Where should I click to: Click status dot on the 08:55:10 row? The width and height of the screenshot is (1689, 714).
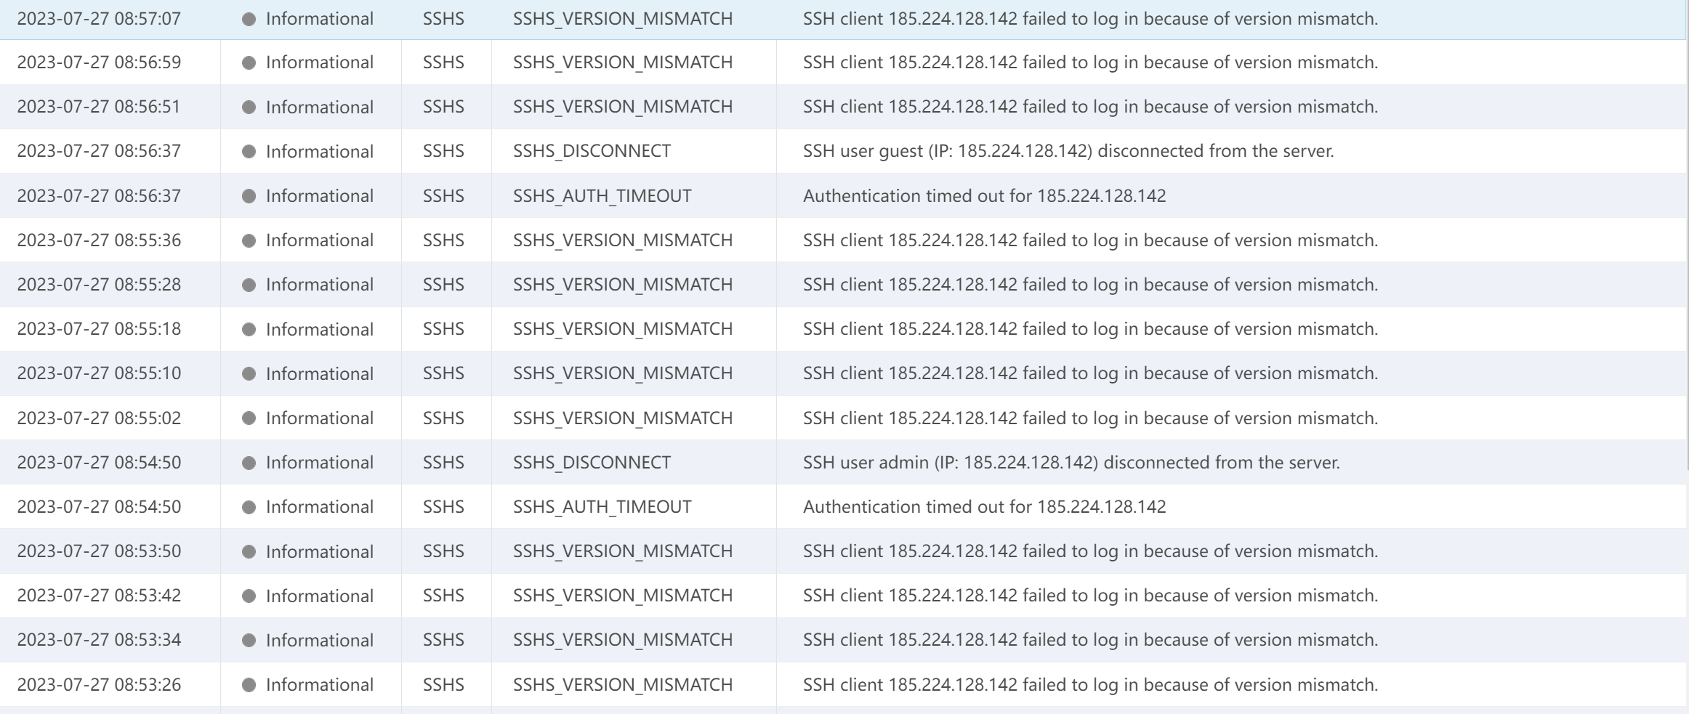249,374
